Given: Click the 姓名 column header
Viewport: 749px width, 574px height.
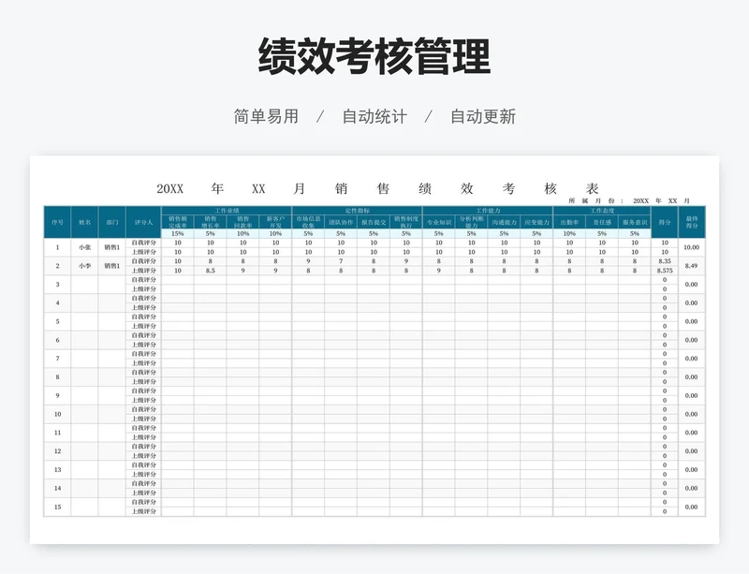Looking at the screenshot, I should coord(84,222).
